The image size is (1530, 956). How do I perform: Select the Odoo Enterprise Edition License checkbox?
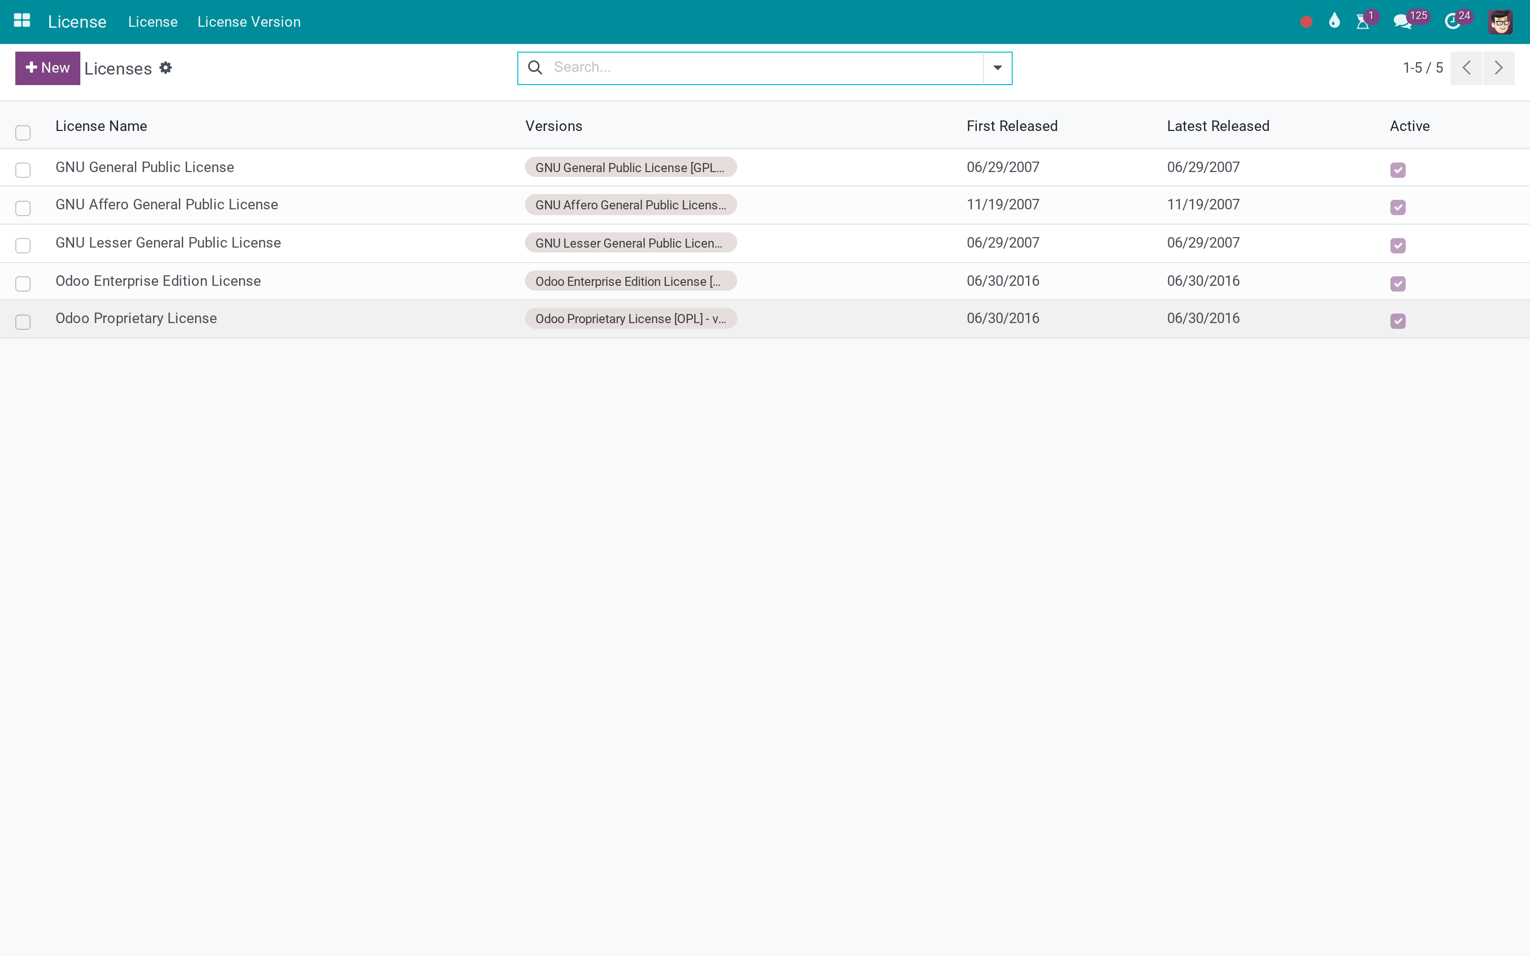pos(23,284)
